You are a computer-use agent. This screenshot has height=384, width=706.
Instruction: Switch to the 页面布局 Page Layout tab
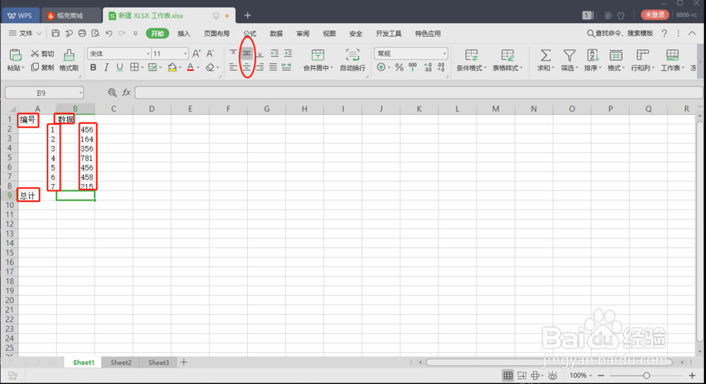(217, 34)
